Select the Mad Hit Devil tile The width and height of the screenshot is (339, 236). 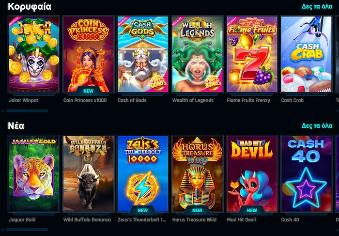(252, 173)
